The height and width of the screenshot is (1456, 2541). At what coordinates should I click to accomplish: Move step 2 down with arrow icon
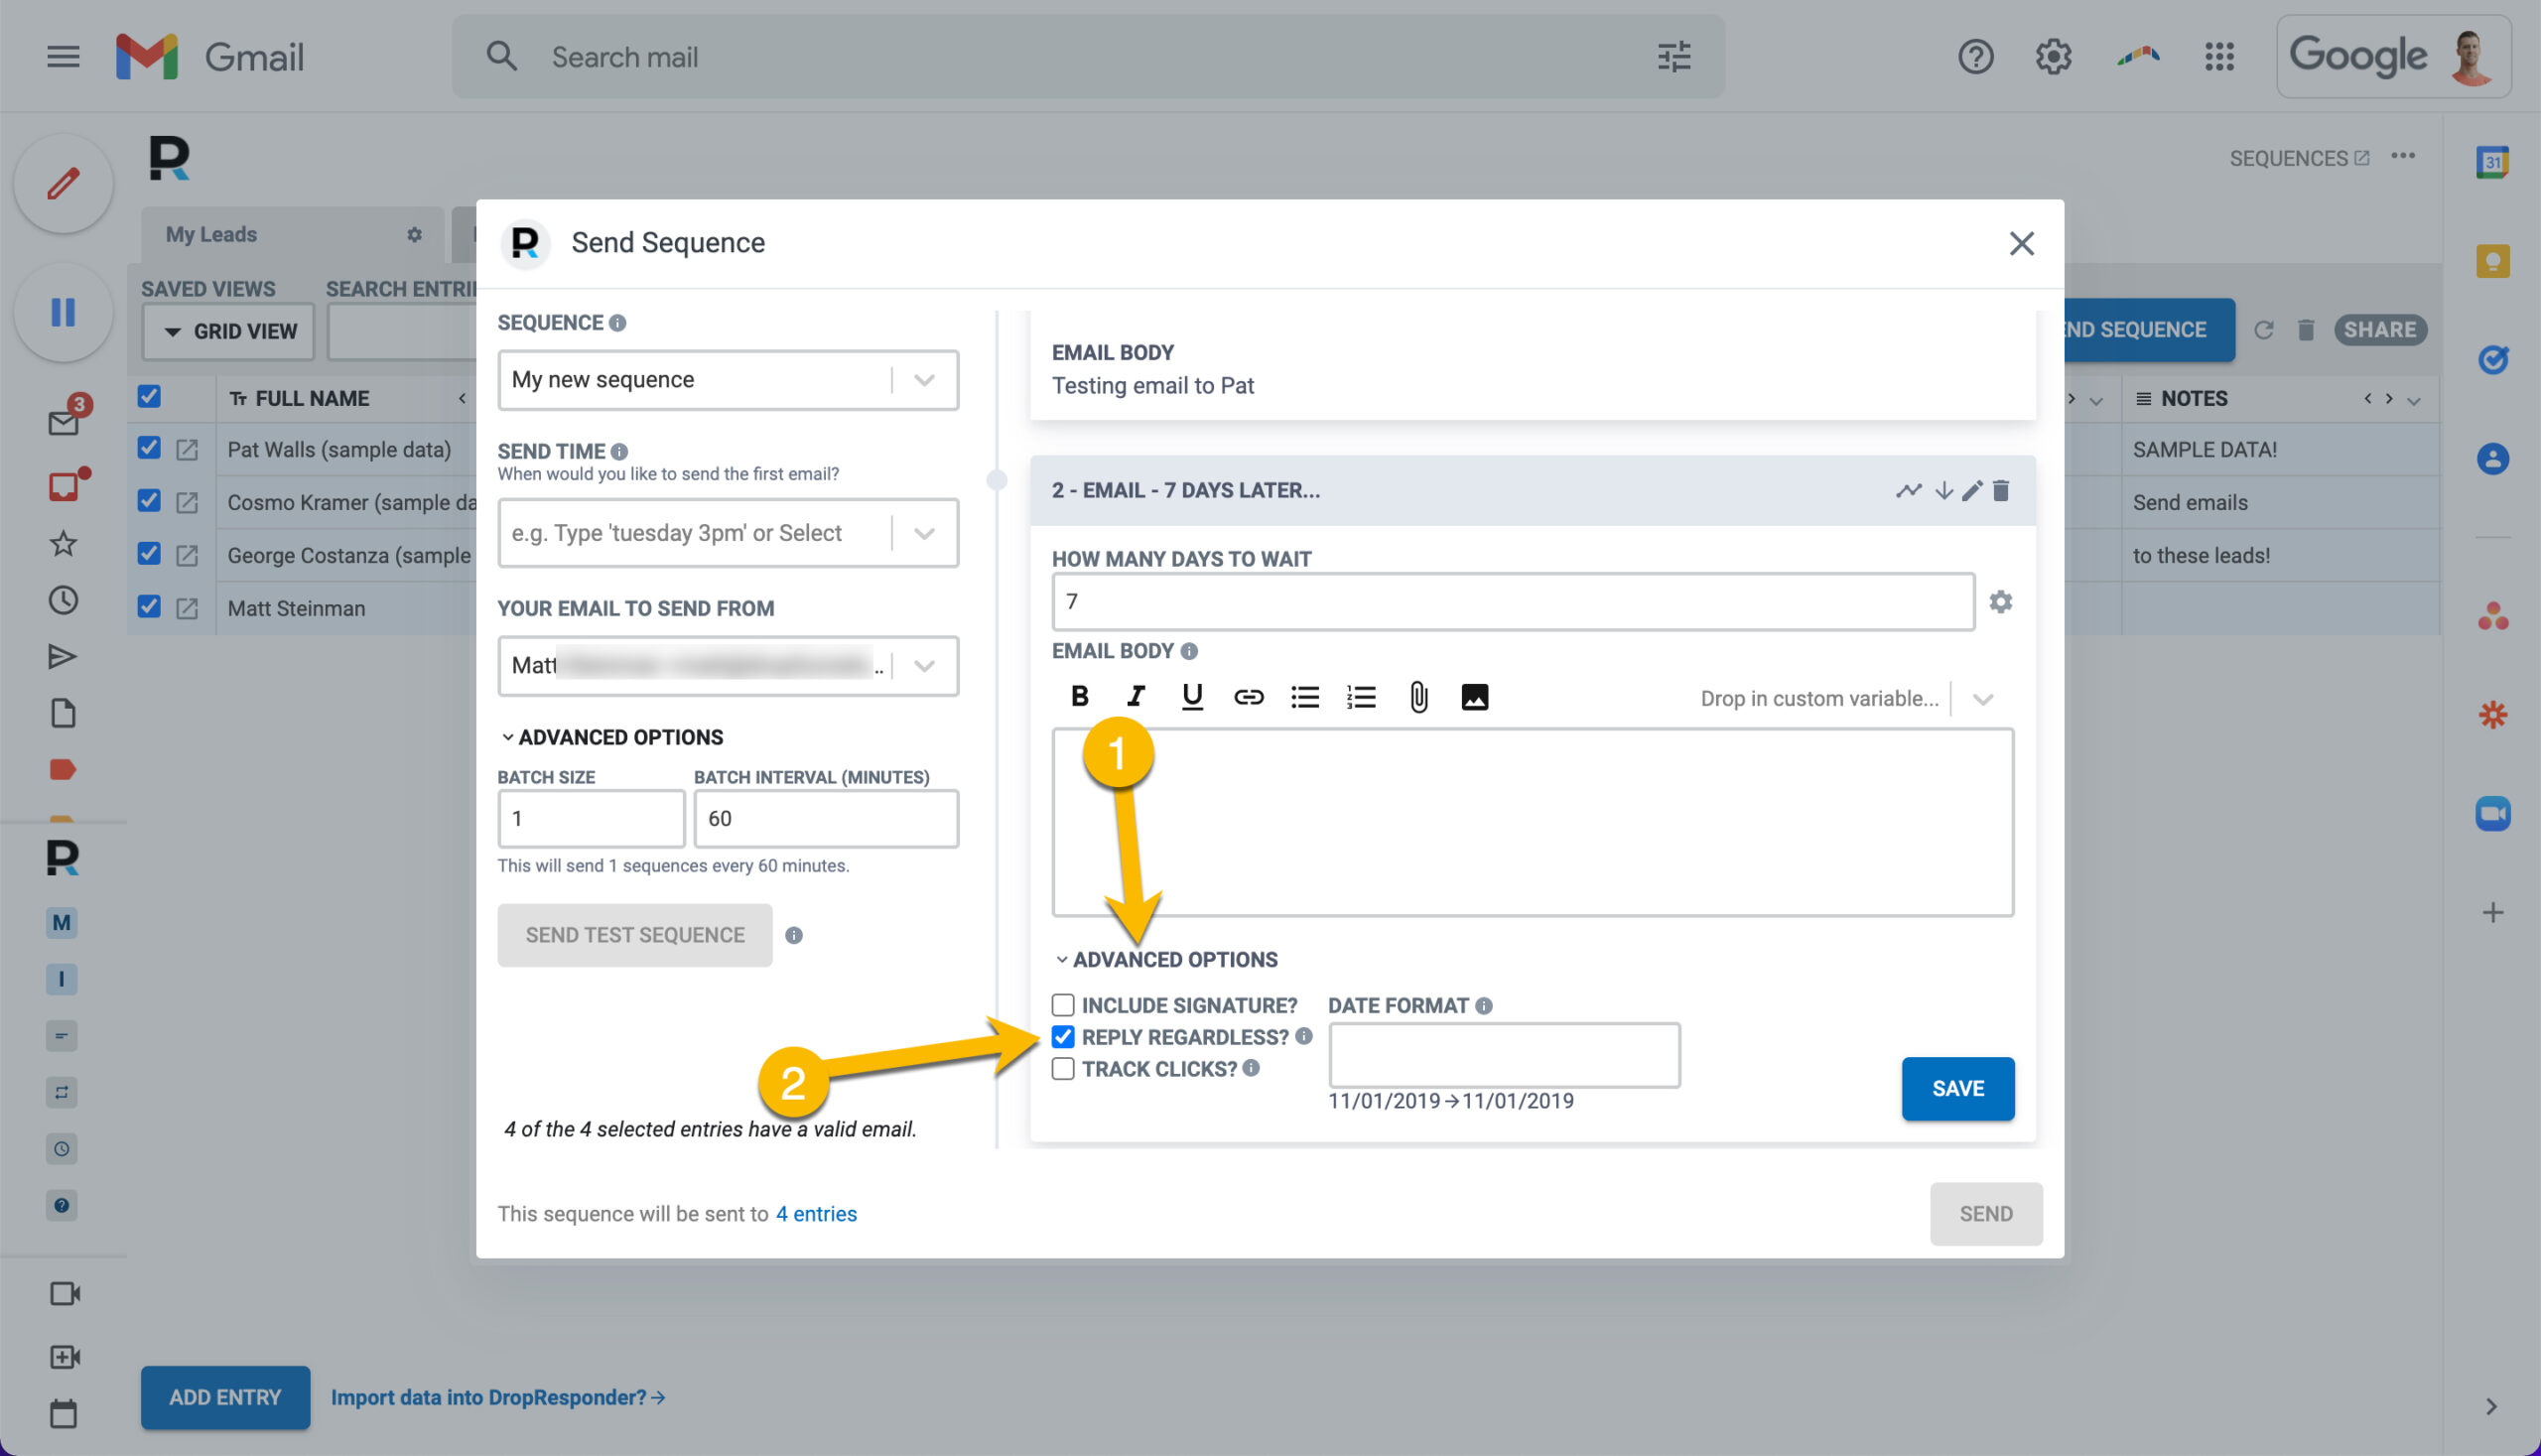[1943, 490]
